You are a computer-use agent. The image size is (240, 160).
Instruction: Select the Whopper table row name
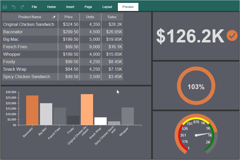[x=12, y=54]
